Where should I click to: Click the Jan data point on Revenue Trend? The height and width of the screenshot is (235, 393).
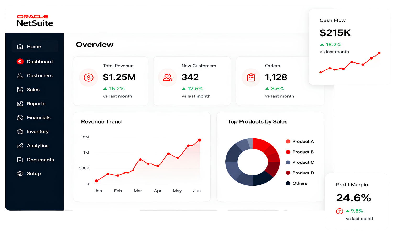(96, 181)
